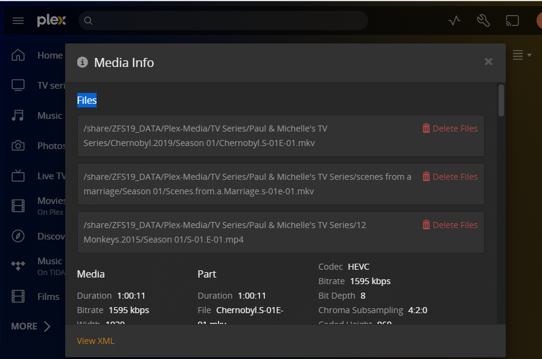Click the Media Info info icon
This screenshot has width=542, height=359.
pos(82,62)
